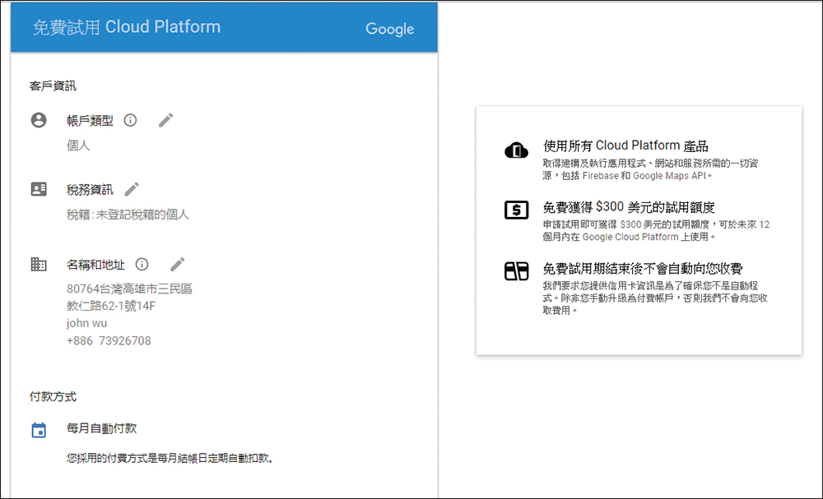Click the '稅務資訊' label

(x=90, y=190)
